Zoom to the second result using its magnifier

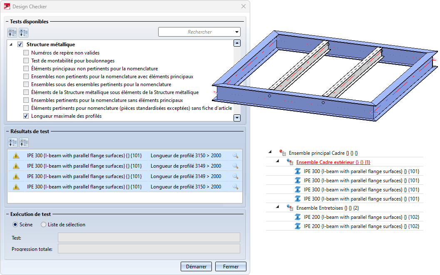[x=236, y=166]
